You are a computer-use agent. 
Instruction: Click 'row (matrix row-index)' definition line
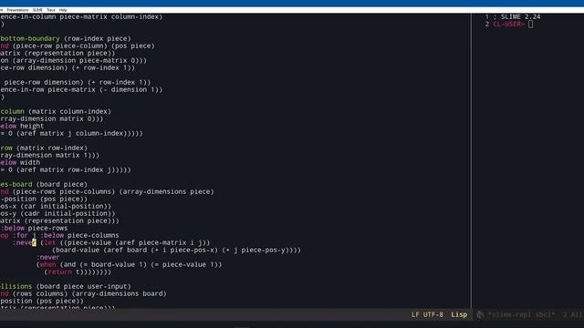click(44, 148)
